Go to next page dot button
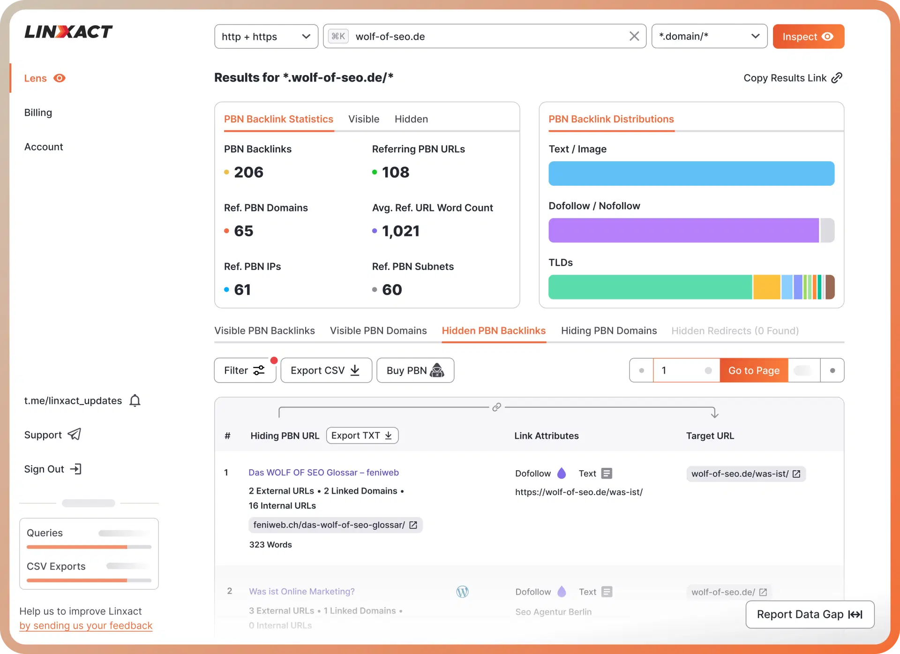 click(x=832, y=370)
